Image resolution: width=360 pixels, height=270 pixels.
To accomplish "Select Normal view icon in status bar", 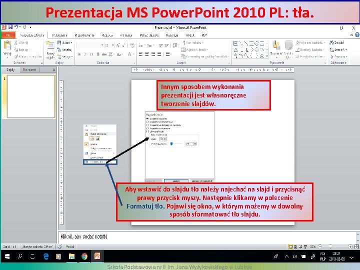I will coord(290,247).
